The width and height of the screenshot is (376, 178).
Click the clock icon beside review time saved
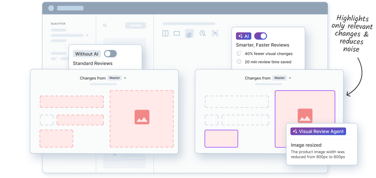239,62
